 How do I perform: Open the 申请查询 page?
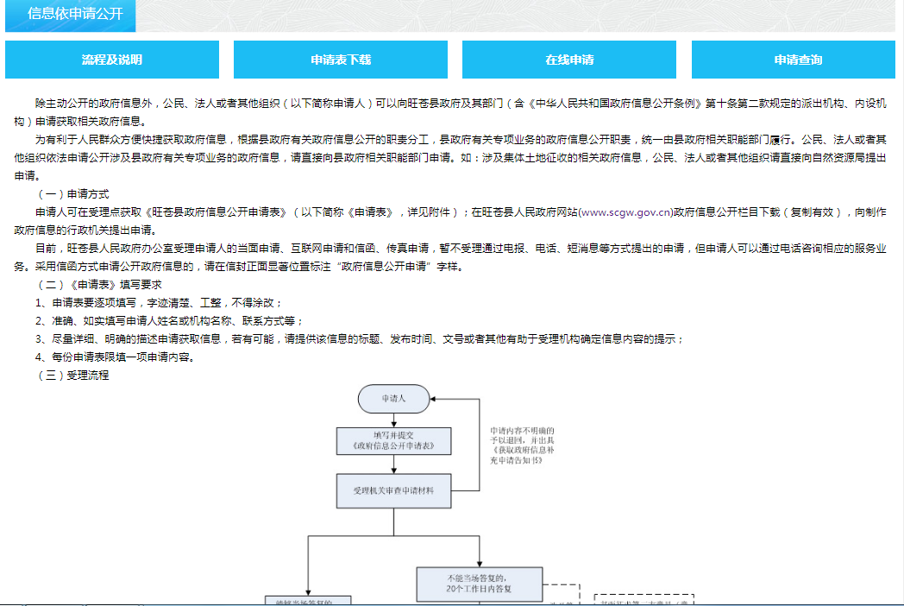pyautogui.click(x=798, y=60)
